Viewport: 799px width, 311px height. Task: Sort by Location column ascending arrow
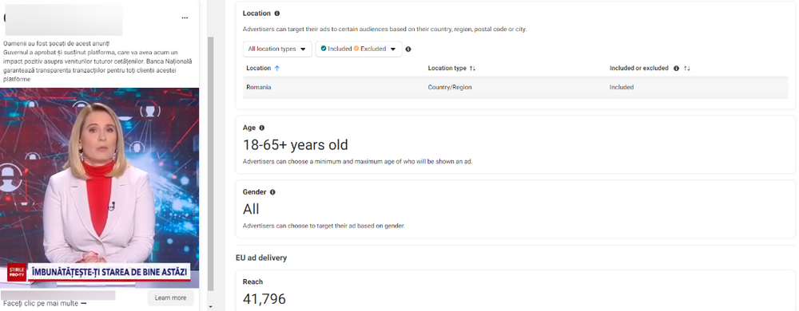click(277, 68)
